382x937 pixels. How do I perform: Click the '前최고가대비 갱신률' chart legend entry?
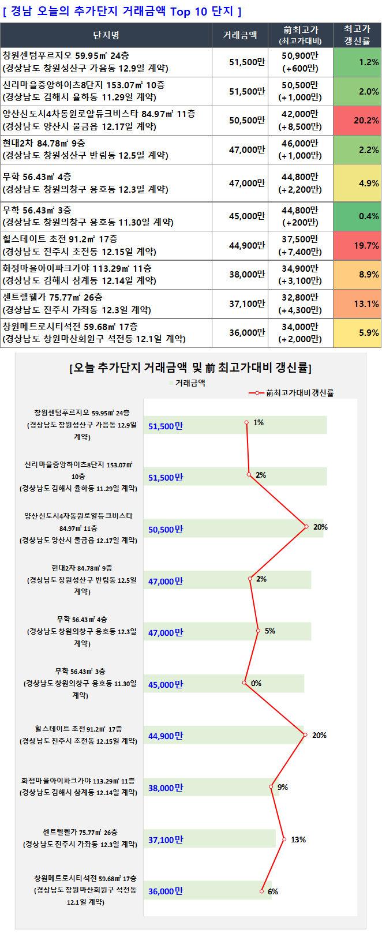[x=291, y=393]
